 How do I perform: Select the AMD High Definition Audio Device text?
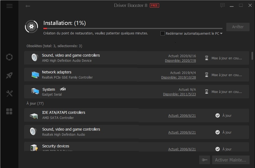(x=67, y=61)
